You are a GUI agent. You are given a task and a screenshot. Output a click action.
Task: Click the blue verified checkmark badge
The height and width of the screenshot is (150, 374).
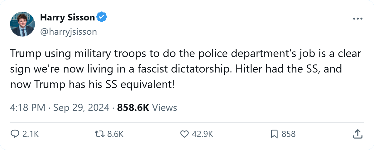click(x=102, y=18)
